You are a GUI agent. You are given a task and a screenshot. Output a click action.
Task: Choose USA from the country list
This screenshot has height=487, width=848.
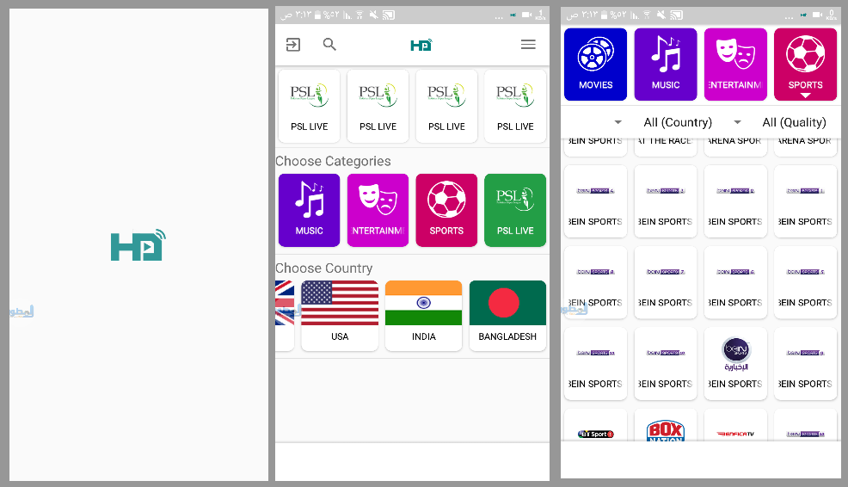pyautogui.click(x=340, y=315)
